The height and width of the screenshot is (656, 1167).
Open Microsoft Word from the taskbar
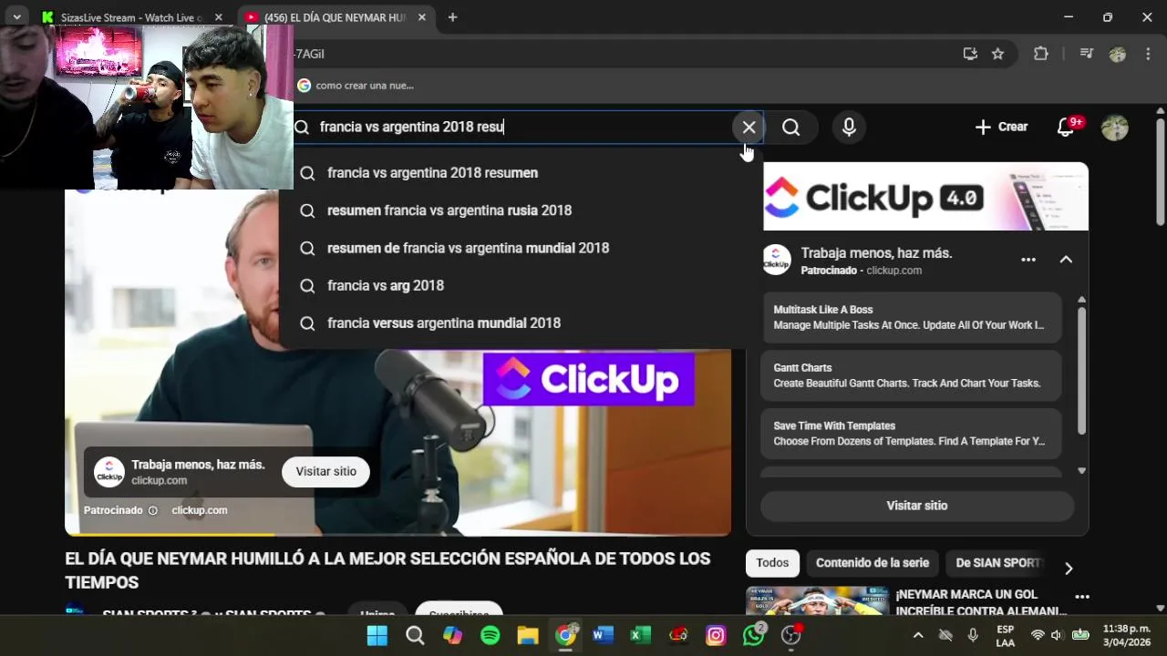click(x=603, y=636)
